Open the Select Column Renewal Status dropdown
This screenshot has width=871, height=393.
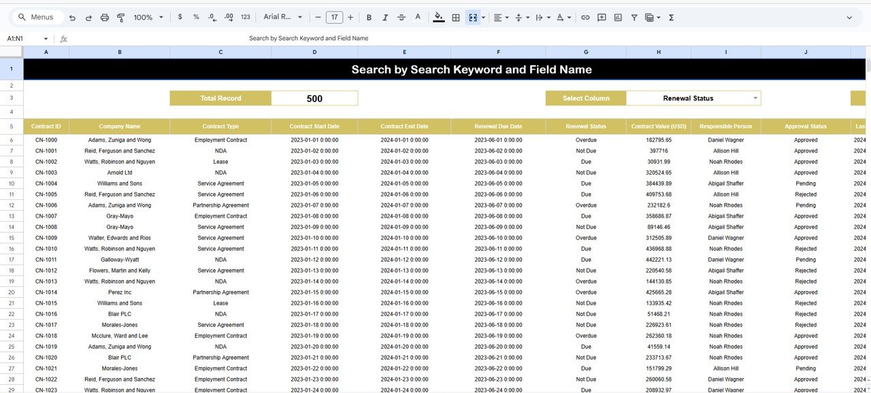click(x=755, y=98)
